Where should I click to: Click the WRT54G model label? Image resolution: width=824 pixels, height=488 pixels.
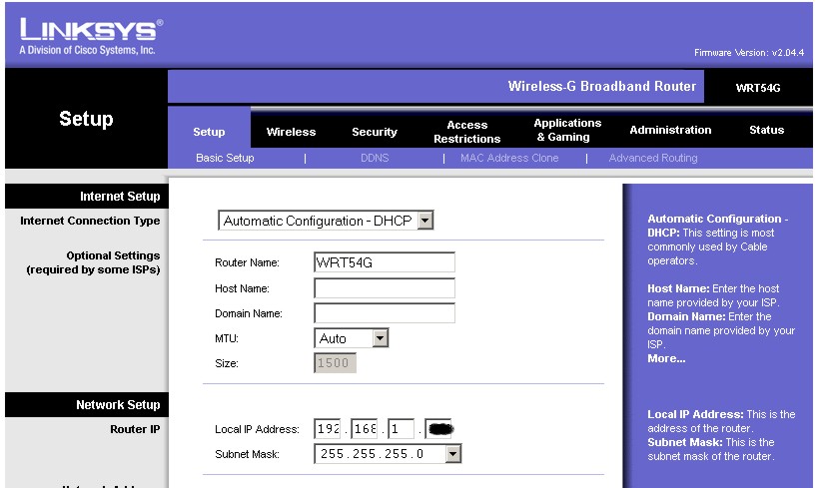point(758,88)
